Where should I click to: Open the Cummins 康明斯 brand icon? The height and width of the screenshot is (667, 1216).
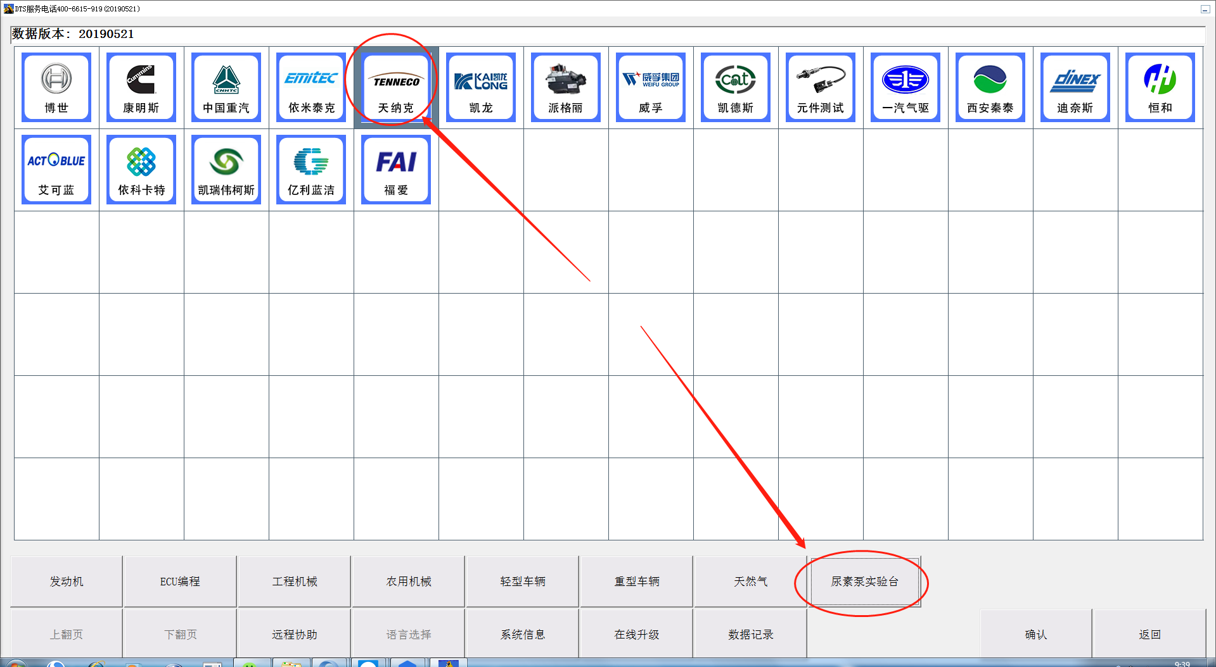(141, 87)
